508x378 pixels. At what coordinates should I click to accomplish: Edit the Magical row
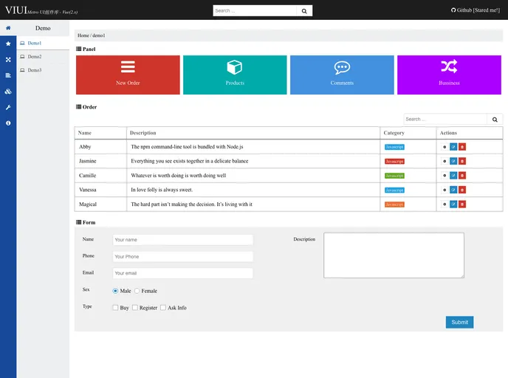453,205
